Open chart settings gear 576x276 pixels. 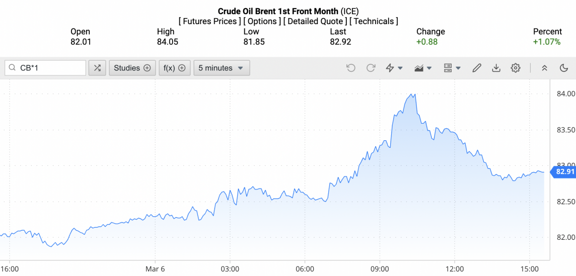click(x=515, y=68)
